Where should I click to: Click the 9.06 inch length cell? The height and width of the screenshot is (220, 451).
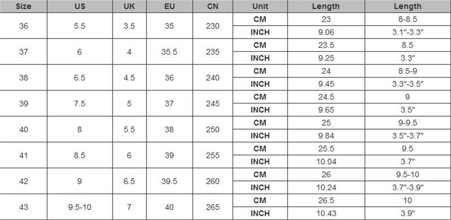(x=326, y=32)
